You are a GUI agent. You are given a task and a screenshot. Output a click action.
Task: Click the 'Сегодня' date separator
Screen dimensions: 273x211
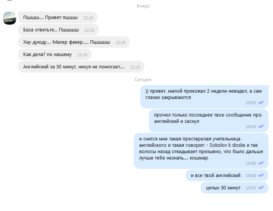143,80
